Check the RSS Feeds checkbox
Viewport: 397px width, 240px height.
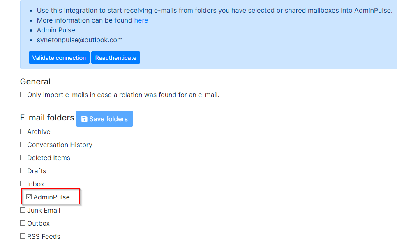[x=23, y=236]
